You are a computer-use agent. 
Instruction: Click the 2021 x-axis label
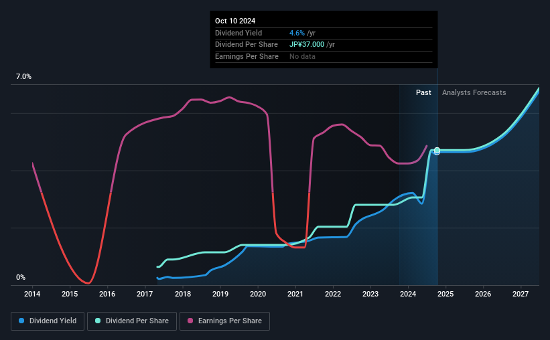click(295, 294)
